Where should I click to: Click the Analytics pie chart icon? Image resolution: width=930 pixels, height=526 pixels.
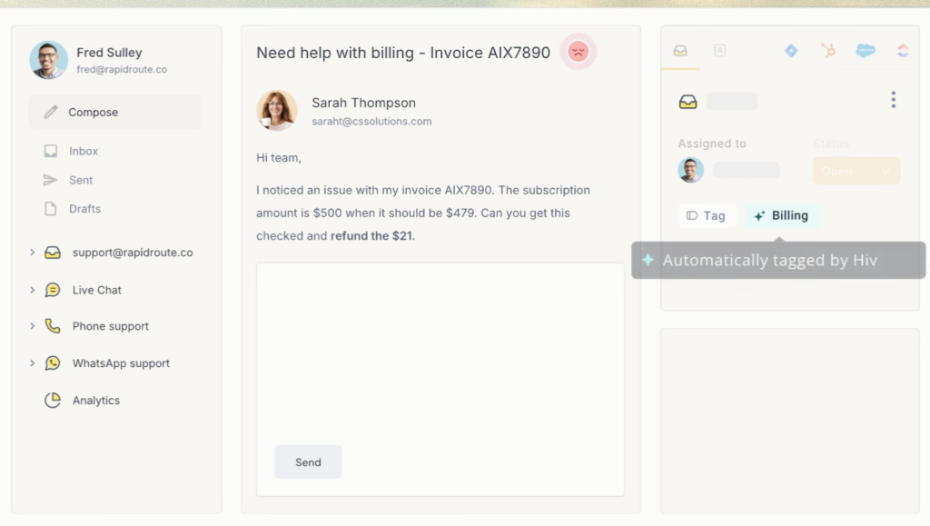point(53,401)
